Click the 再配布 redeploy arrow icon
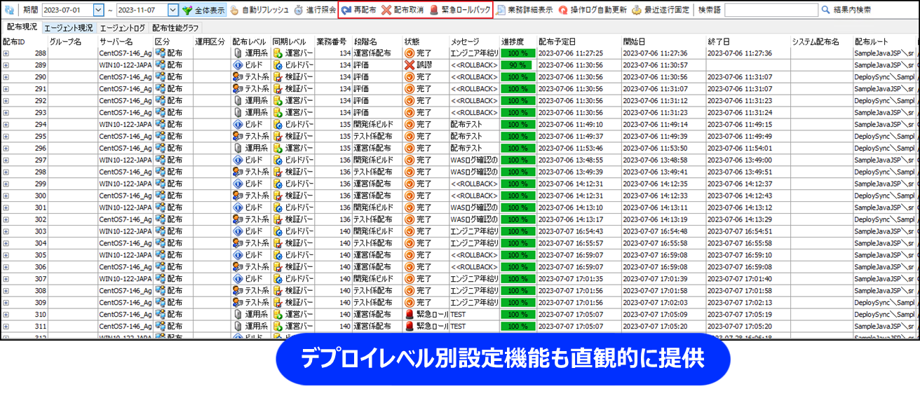The height and width of the screenshot is (403, 920). [346, 11]
